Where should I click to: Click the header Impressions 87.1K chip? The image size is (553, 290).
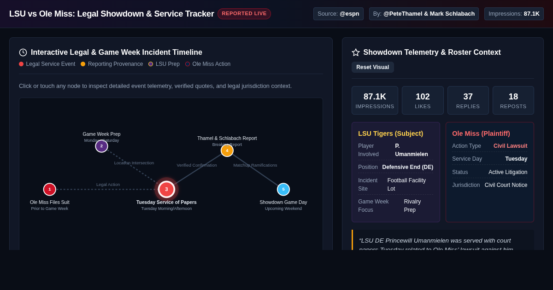tap(514, 14)
